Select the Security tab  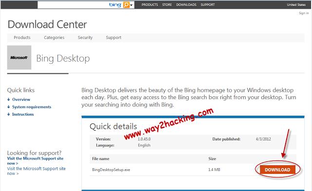tap(85, 37)
